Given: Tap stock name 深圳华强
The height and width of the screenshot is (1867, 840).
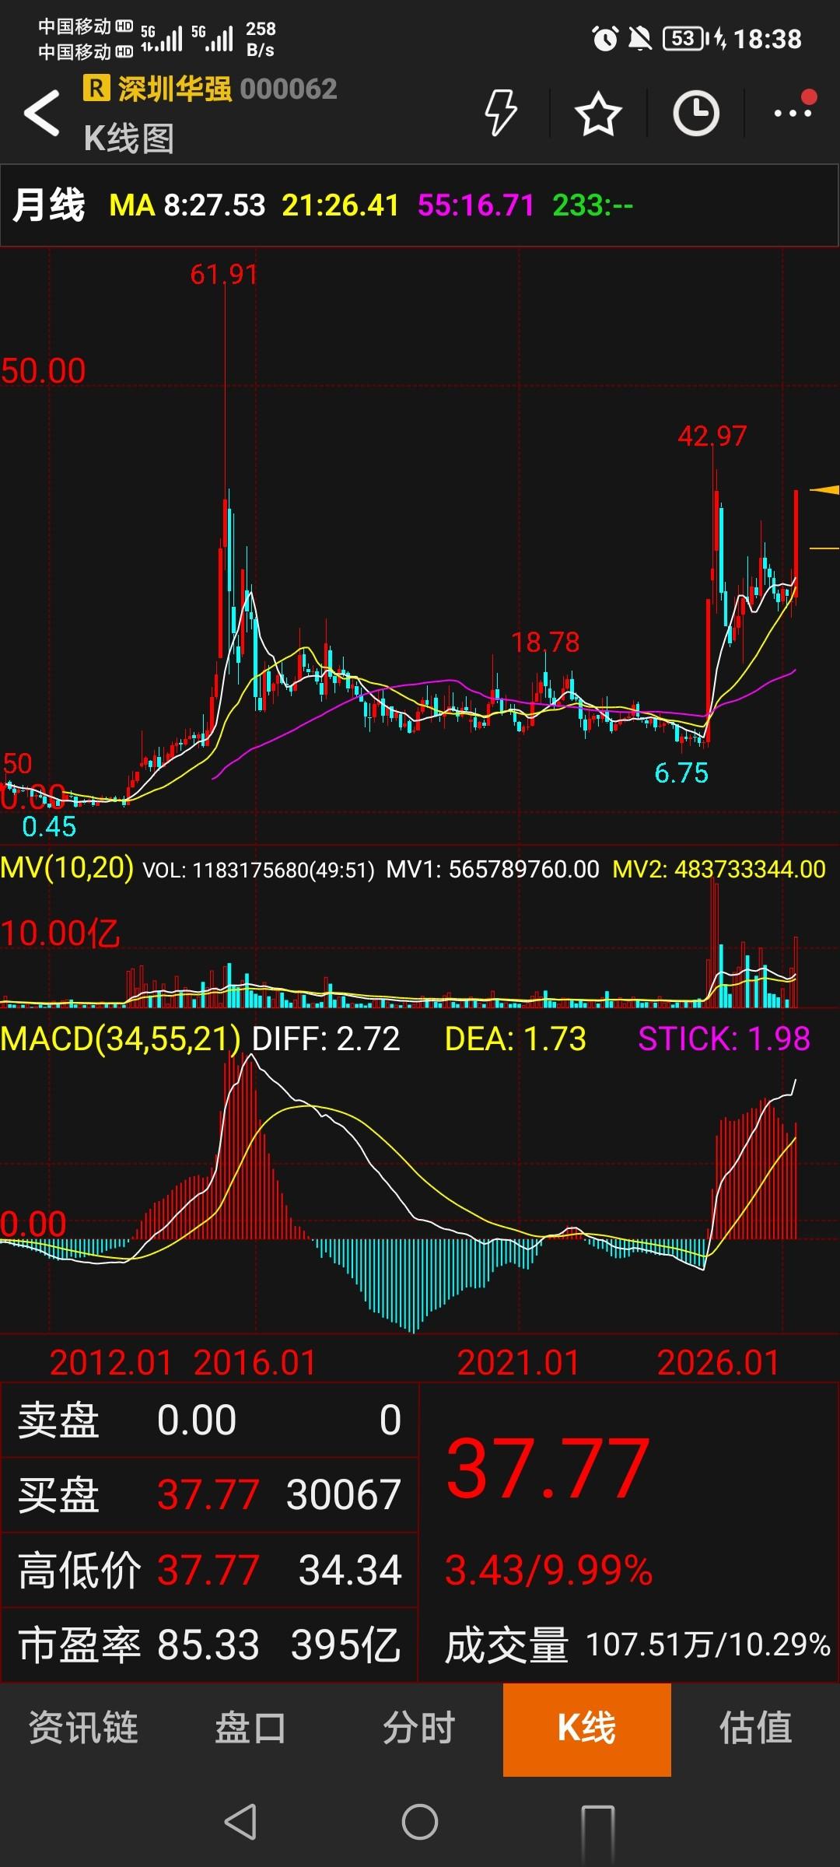Looking at the screenshot, I should click(x=175, y=89).
